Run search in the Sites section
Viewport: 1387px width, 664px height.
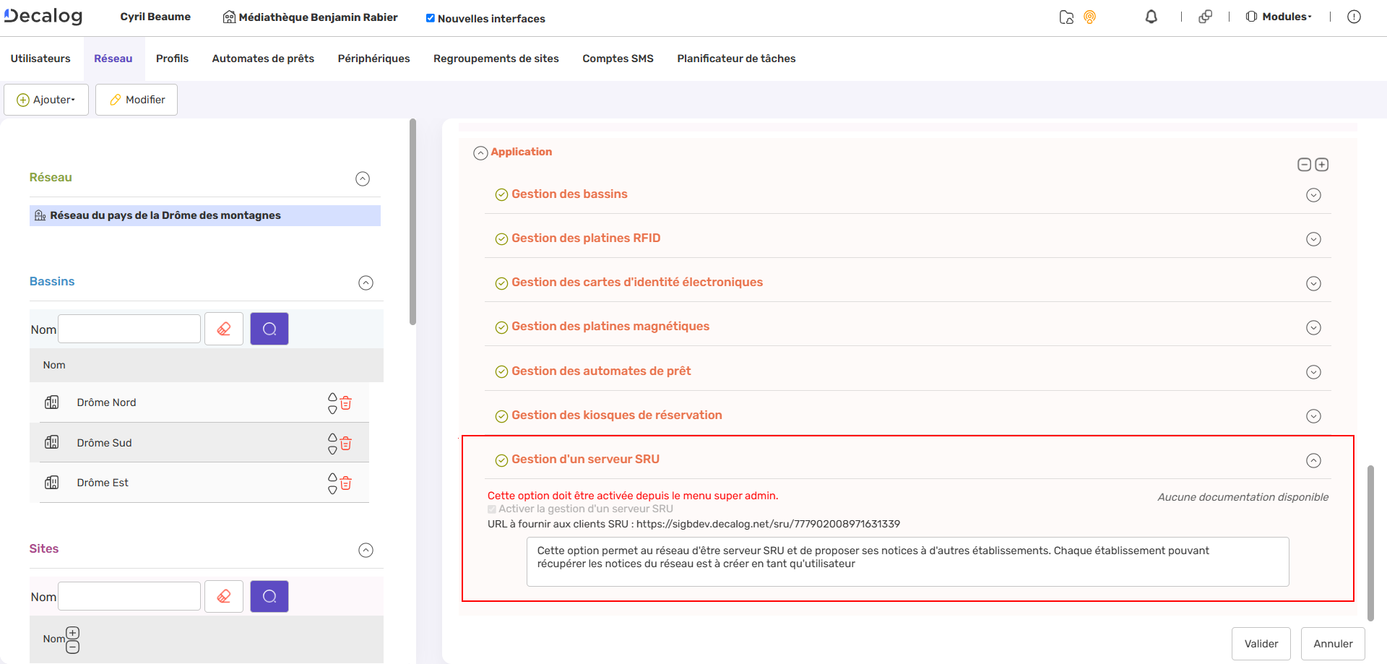[269, 596]
